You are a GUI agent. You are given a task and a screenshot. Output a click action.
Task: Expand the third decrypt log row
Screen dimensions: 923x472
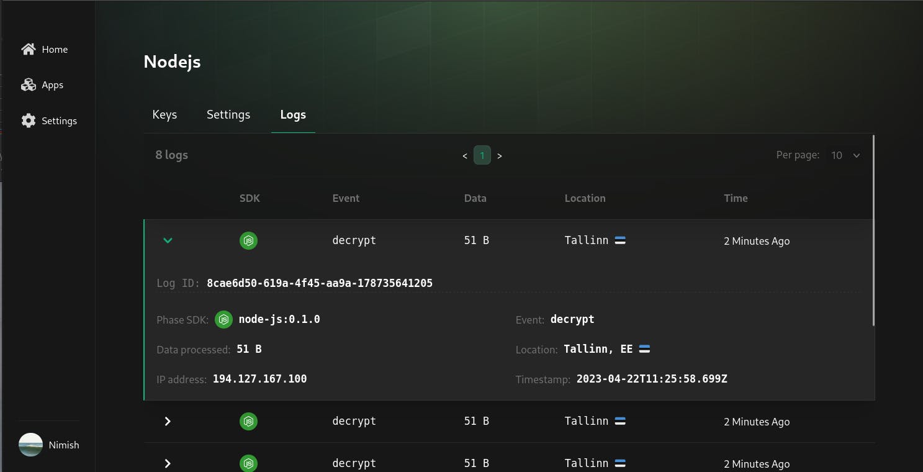(168, 463)
